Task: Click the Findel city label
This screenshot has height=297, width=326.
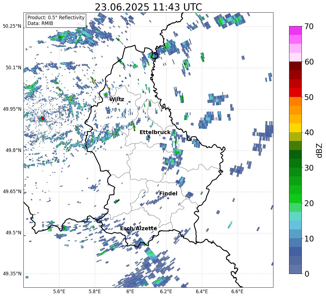Action: [168, 193]
